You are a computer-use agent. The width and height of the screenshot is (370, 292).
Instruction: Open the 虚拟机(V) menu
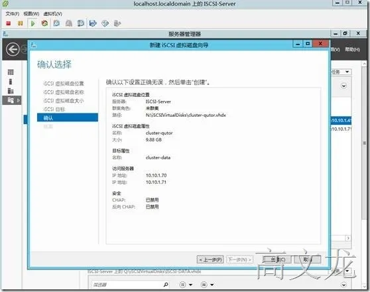coord(52,14)
